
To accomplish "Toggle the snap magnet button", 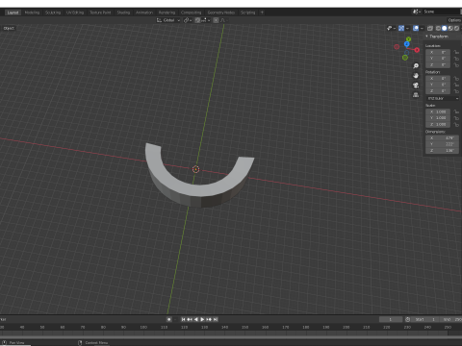I will pos(197,20).
